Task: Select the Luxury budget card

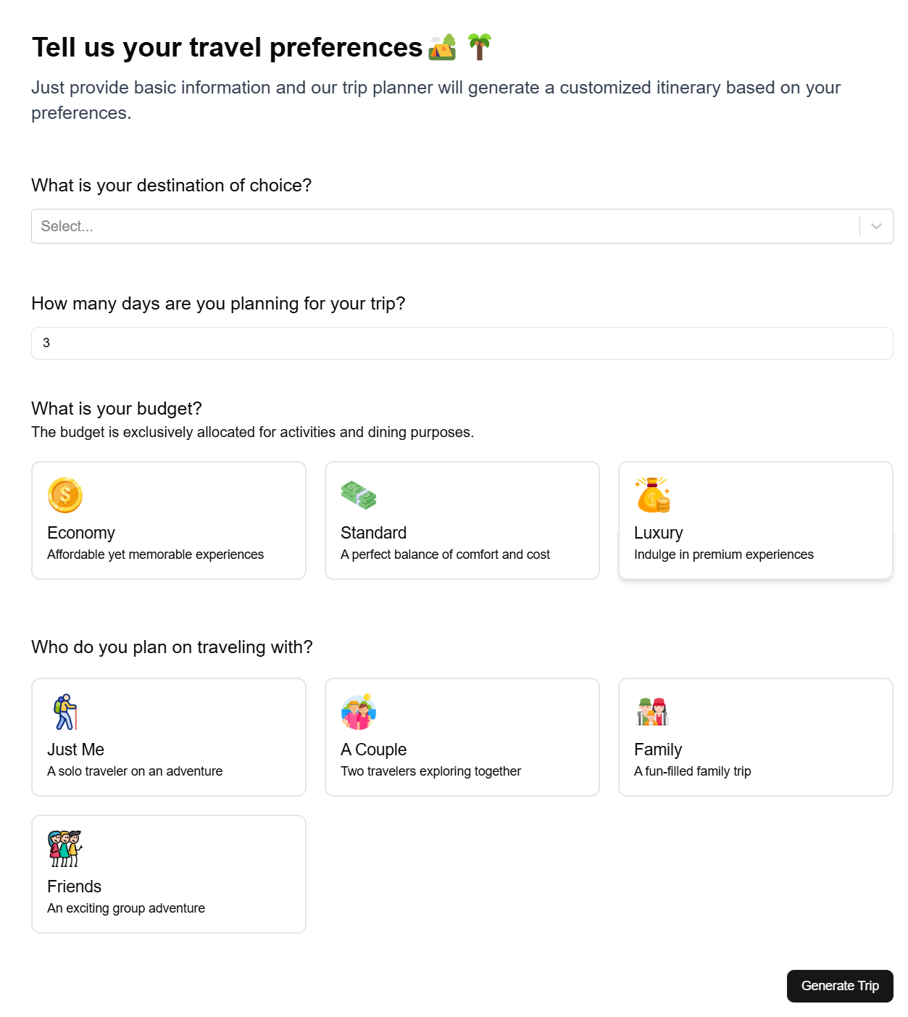Action: click(x=755, y=520)
